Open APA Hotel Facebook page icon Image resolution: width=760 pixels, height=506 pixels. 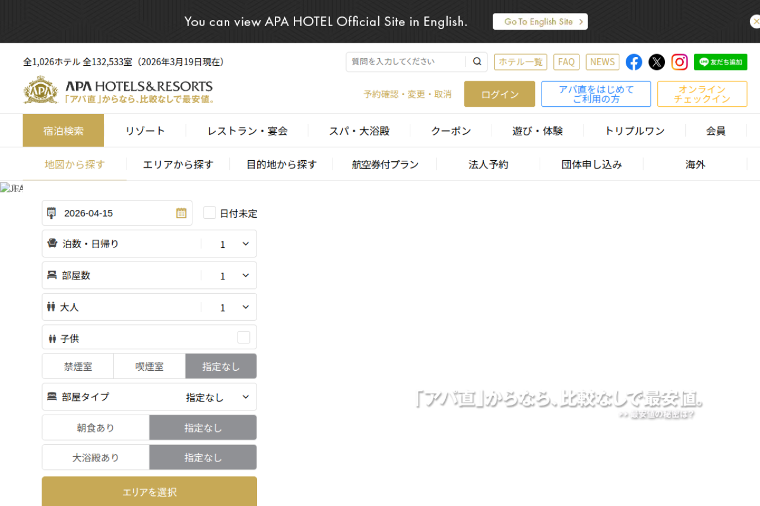click(x=634, y=62)
